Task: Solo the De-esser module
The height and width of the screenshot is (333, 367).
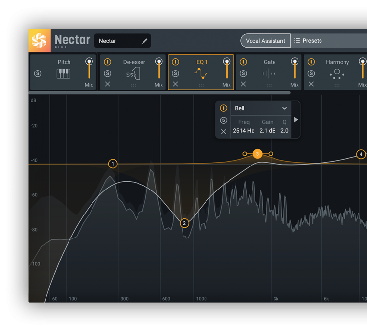Action: coord(108,74)
